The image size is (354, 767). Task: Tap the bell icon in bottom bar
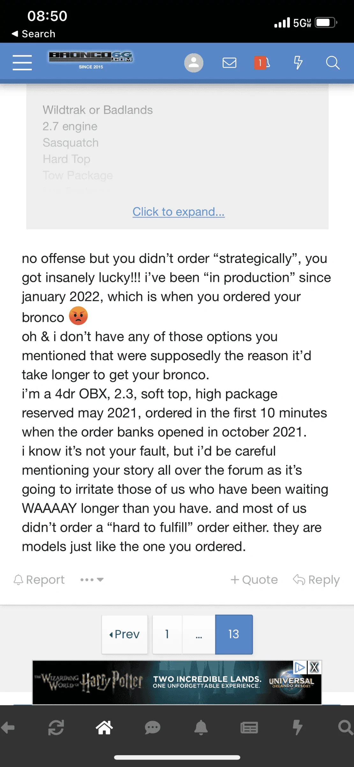201,728
